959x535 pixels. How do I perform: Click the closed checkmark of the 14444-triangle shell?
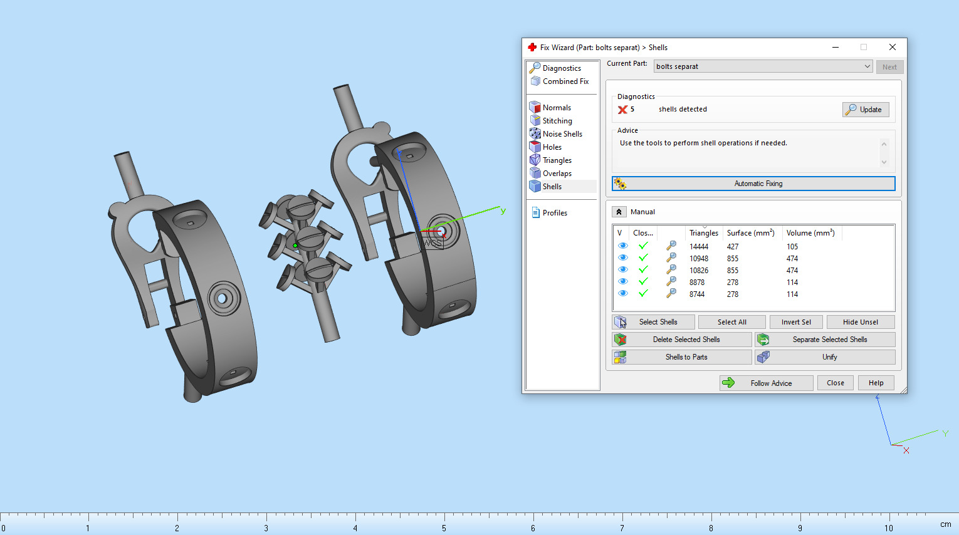(643, 246)
